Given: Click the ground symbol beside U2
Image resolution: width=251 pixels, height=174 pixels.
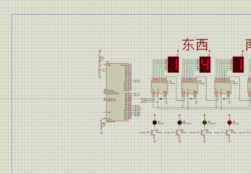Looking at the screenshot, I should (166, 103).
